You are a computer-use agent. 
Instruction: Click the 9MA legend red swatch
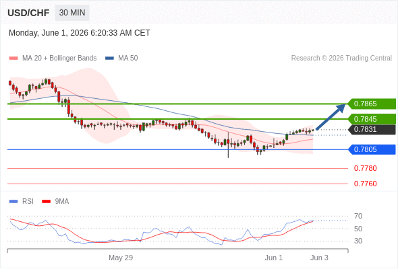[x=46, y=202]
